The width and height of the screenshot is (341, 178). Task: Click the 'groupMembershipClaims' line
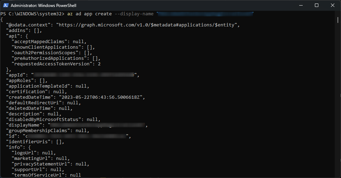point(48,131)
